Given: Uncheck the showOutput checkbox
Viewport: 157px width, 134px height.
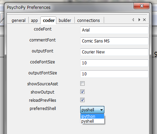Looking at the screenshot, I should point(82,92).
